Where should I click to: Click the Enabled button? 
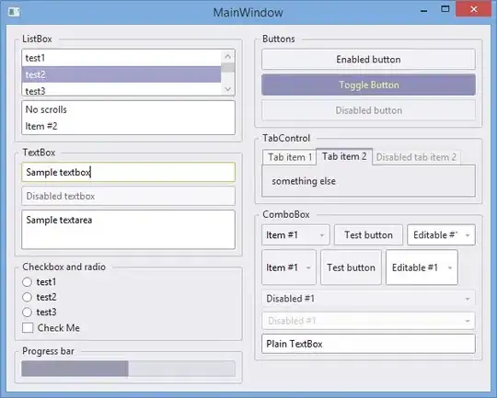(368, 59)
